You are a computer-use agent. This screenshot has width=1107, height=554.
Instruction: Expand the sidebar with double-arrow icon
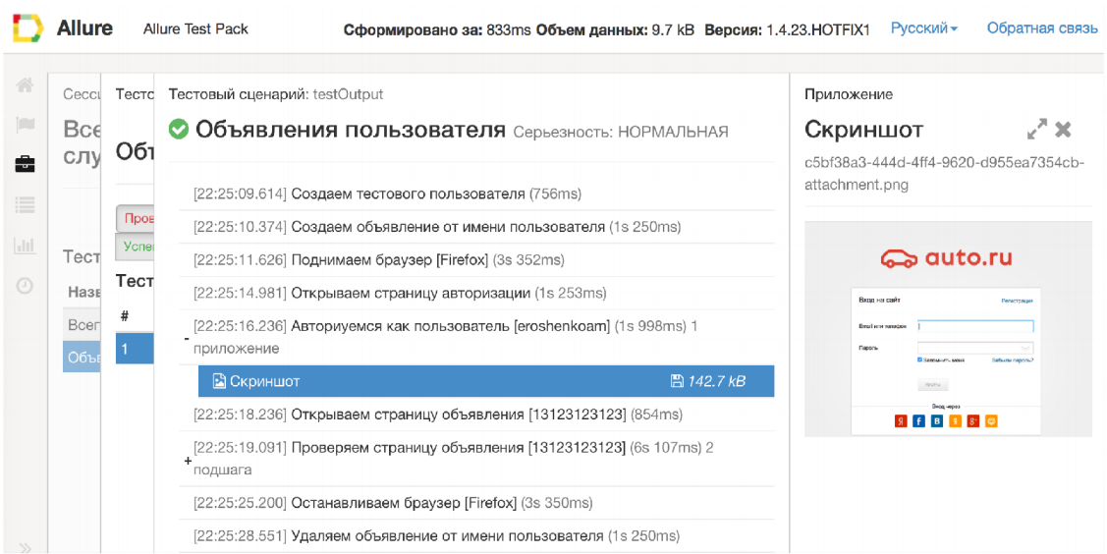tap(26, 547)
